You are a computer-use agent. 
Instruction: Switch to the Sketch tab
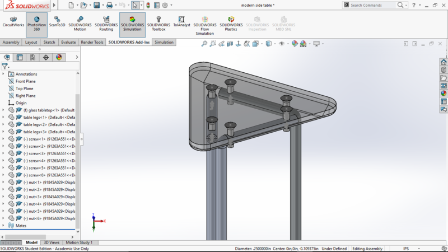click(x=49, y=43)
